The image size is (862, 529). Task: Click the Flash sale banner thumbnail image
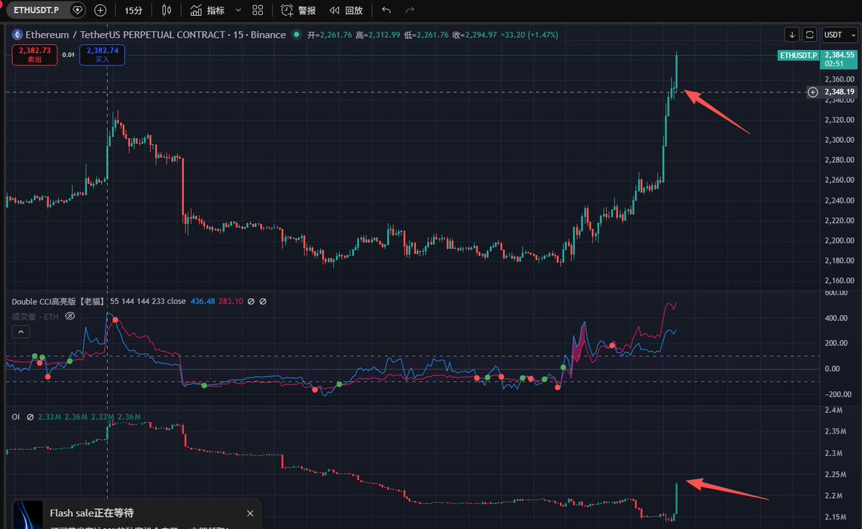coord(27,515)
